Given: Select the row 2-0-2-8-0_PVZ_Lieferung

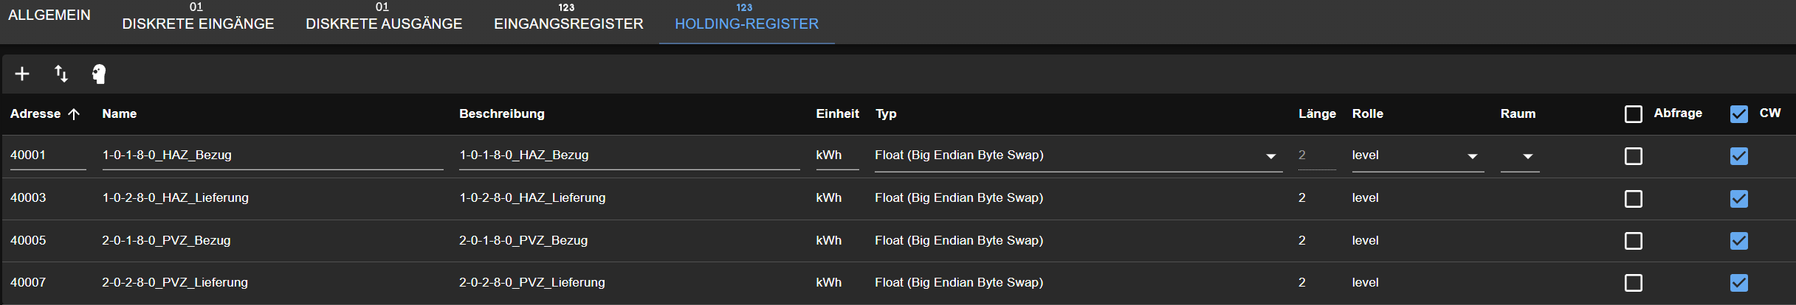Looking at the screenshot, I should [175, 283].
